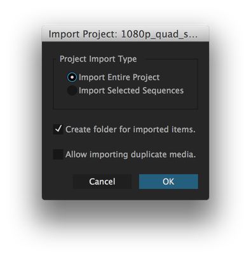Click the 'Import Selected Sequences' text label
Image resolution: width=251 pixels, height=258 pixels.
(131, 91)
